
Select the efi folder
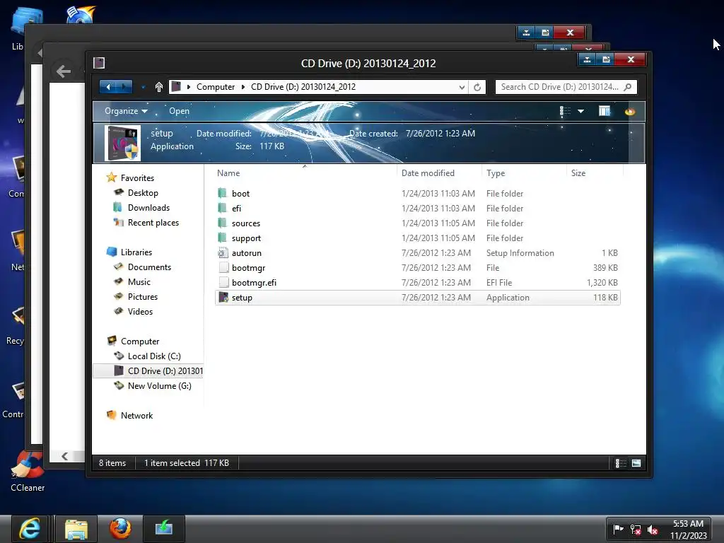418,209
